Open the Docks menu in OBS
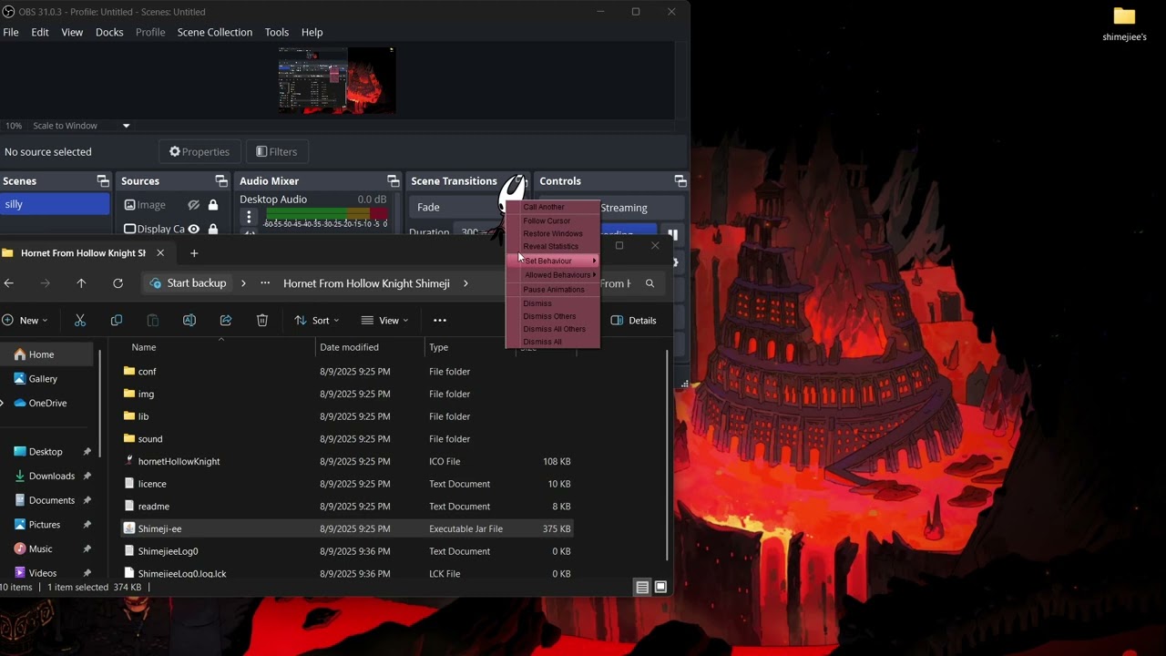This screenshot has height=656, width=1166. pyautogui.click(x=109, y=32)
